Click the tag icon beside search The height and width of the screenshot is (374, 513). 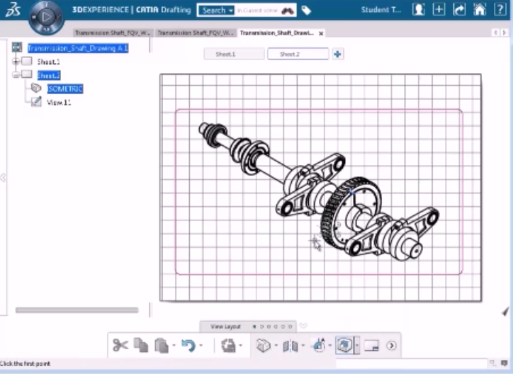click(306, 11)
